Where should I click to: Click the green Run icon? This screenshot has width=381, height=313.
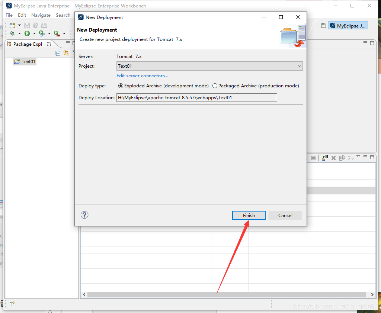27,33
